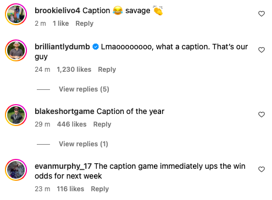Reply to evanmurphy_17's comment
Image resolution: width=272 pixels, height=200 pixels.
point(100,189)
